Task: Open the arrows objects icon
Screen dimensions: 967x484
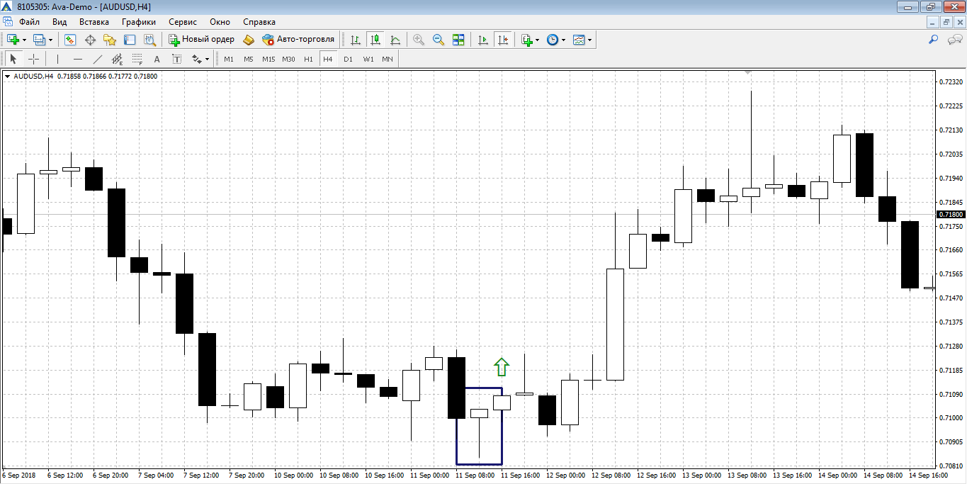Action: pos(196,59)
